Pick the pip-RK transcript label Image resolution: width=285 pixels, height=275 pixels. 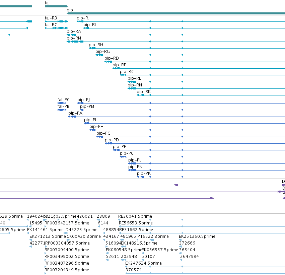point(144,92)
